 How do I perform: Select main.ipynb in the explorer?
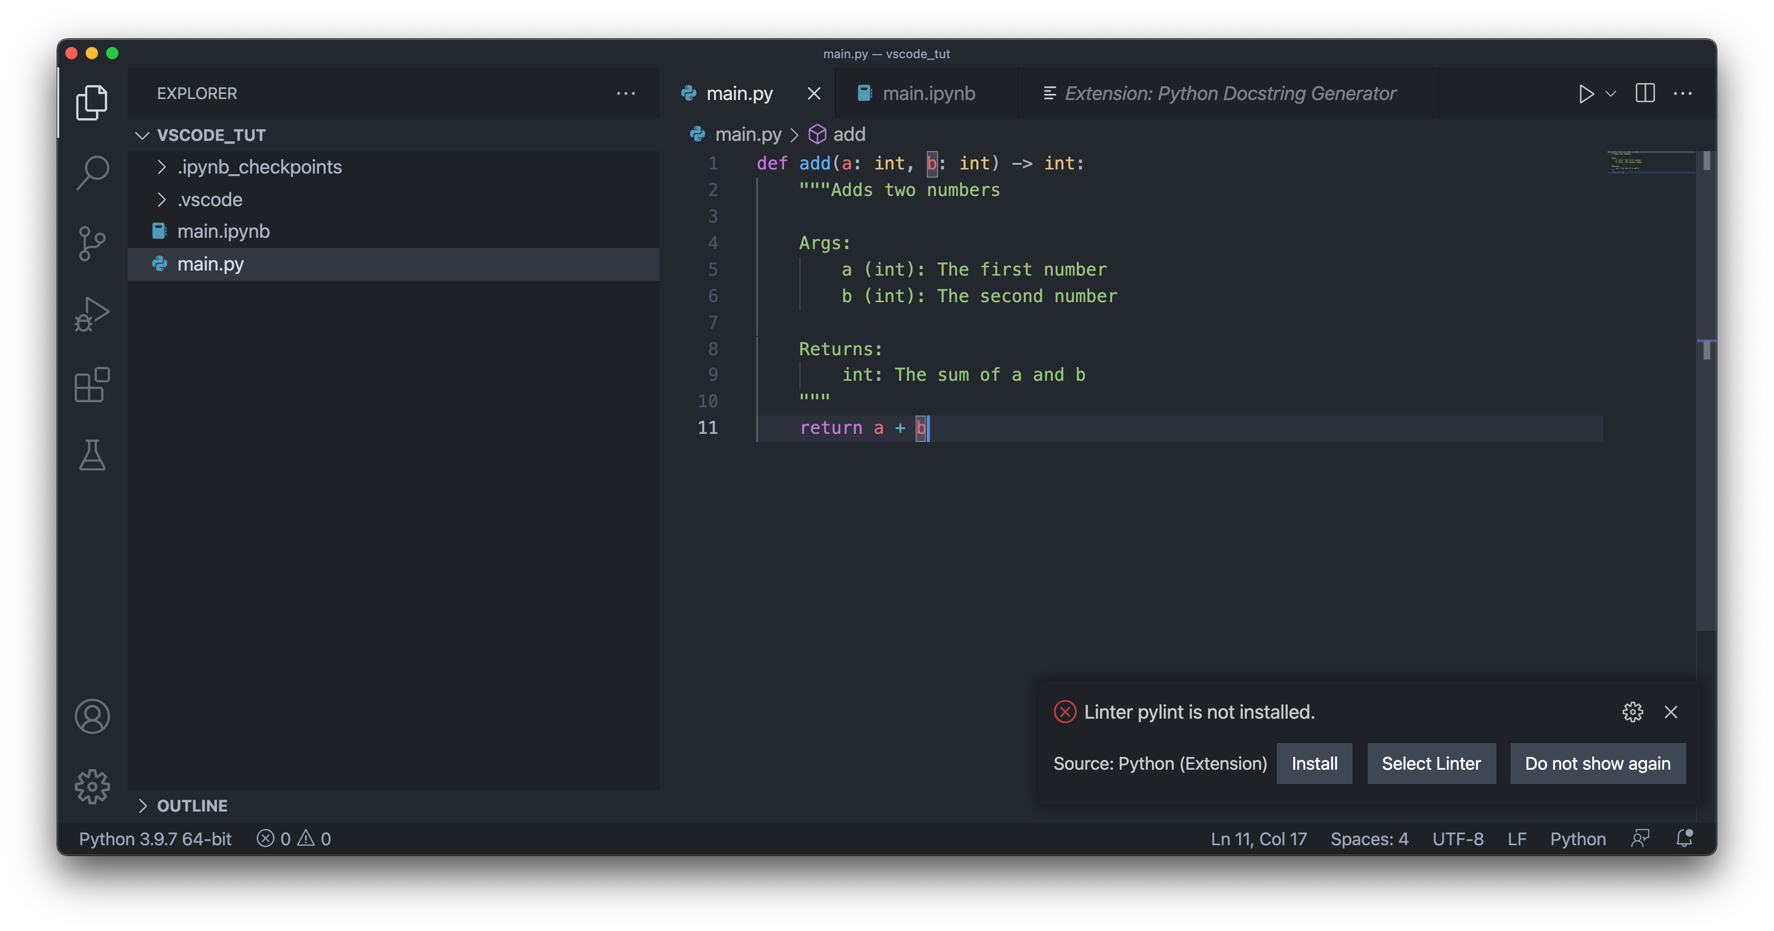223,231
